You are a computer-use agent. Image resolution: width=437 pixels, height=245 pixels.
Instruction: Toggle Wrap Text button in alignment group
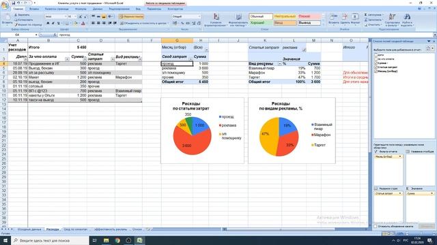pos(131,16)
